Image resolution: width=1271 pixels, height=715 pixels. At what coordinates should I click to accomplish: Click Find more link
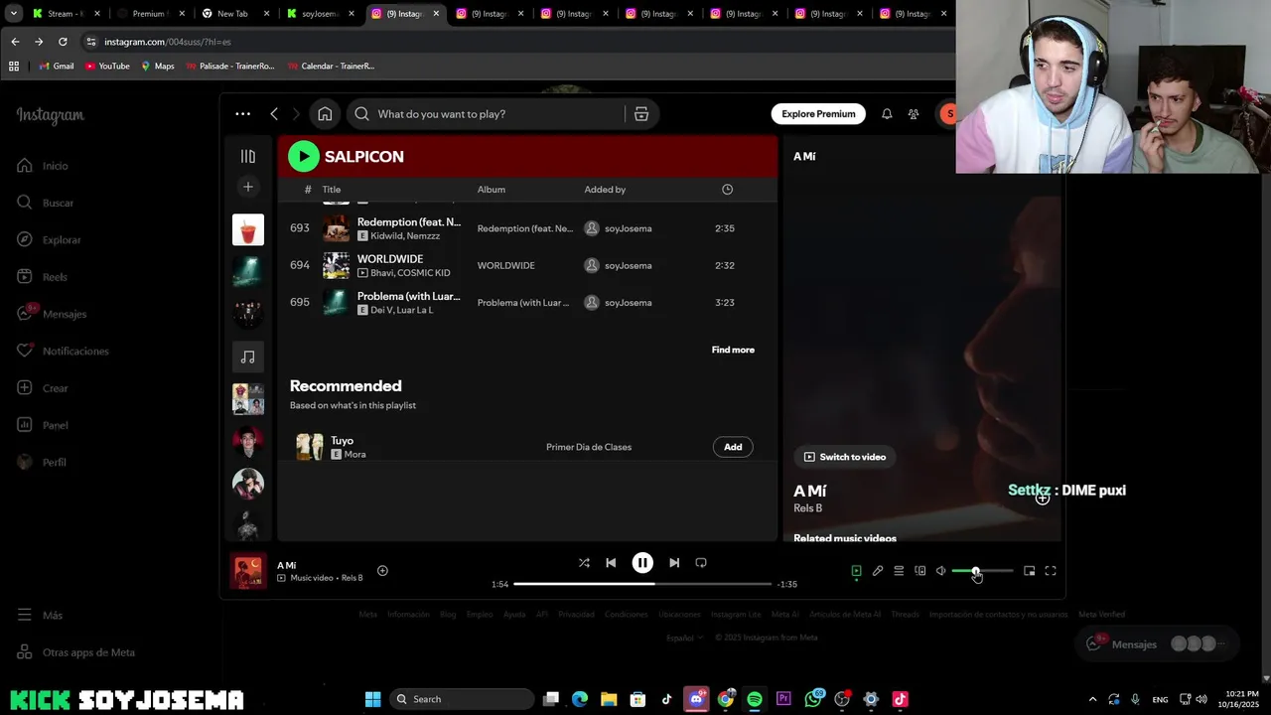tap(733, 350)
